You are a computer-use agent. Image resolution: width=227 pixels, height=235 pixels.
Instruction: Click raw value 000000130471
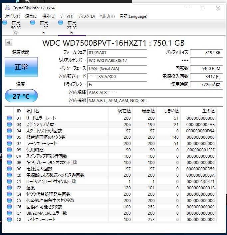(x=200, y=181)
